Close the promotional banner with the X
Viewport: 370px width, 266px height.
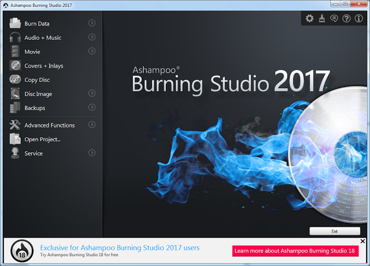[x=362, y=241]
